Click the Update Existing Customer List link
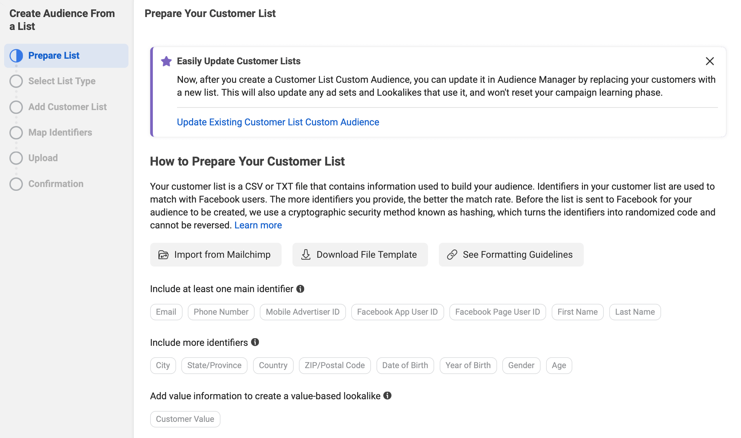Screen dimensions: 741x438 coord(277,122)
